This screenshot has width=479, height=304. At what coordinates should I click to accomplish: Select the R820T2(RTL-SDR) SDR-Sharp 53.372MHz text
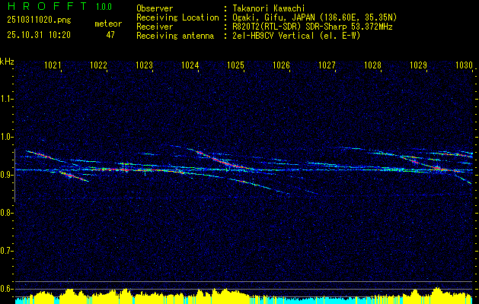[312, 27]
